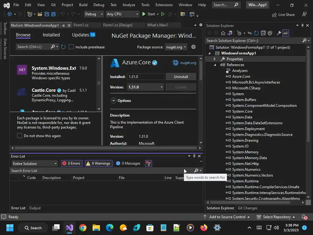313x235 pixels.
Task: Toggle the 0 Messages filter
Action: tap(128, 163)
